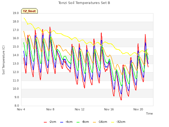169x127 pixels.
Task: Click the yellow -32cm legend swatch
Action: (113, 122)
